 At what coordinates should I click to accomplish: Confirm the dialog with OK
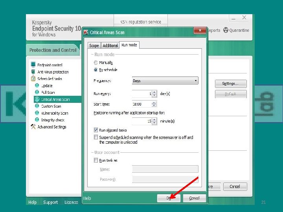point(169,198)
